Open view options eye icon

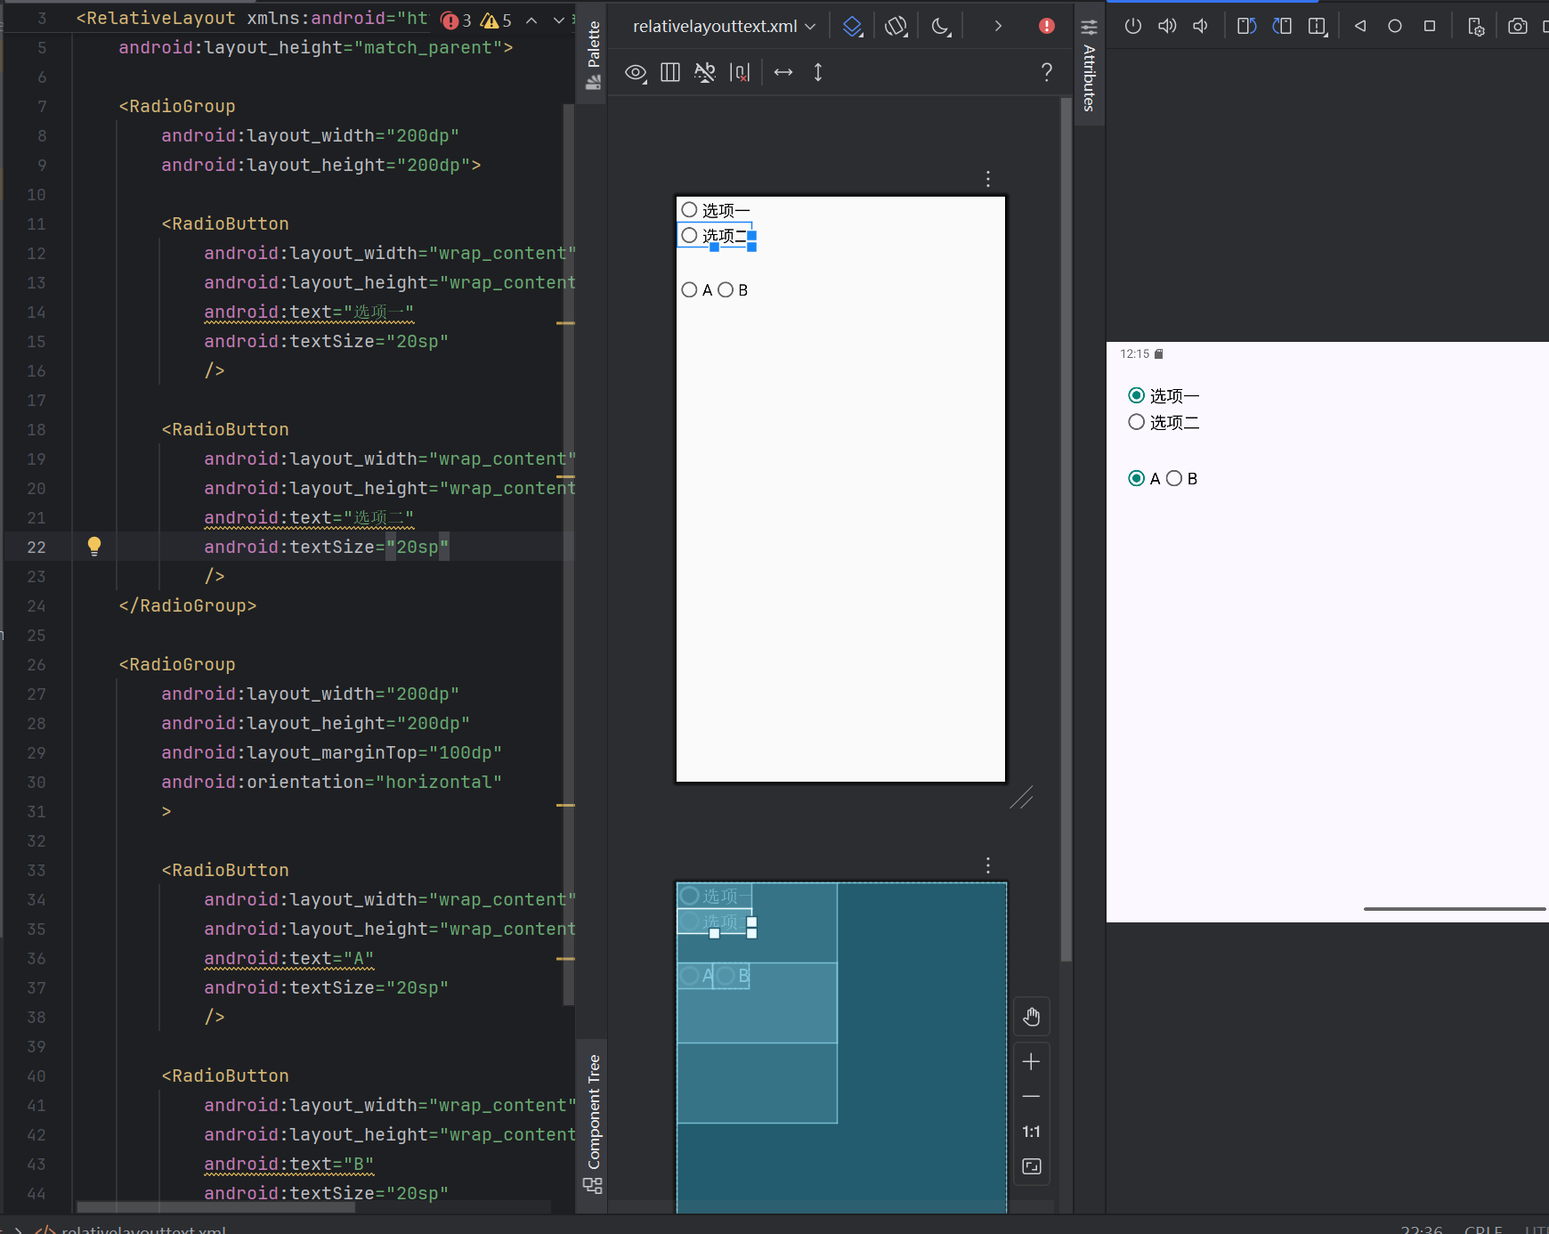636,73
